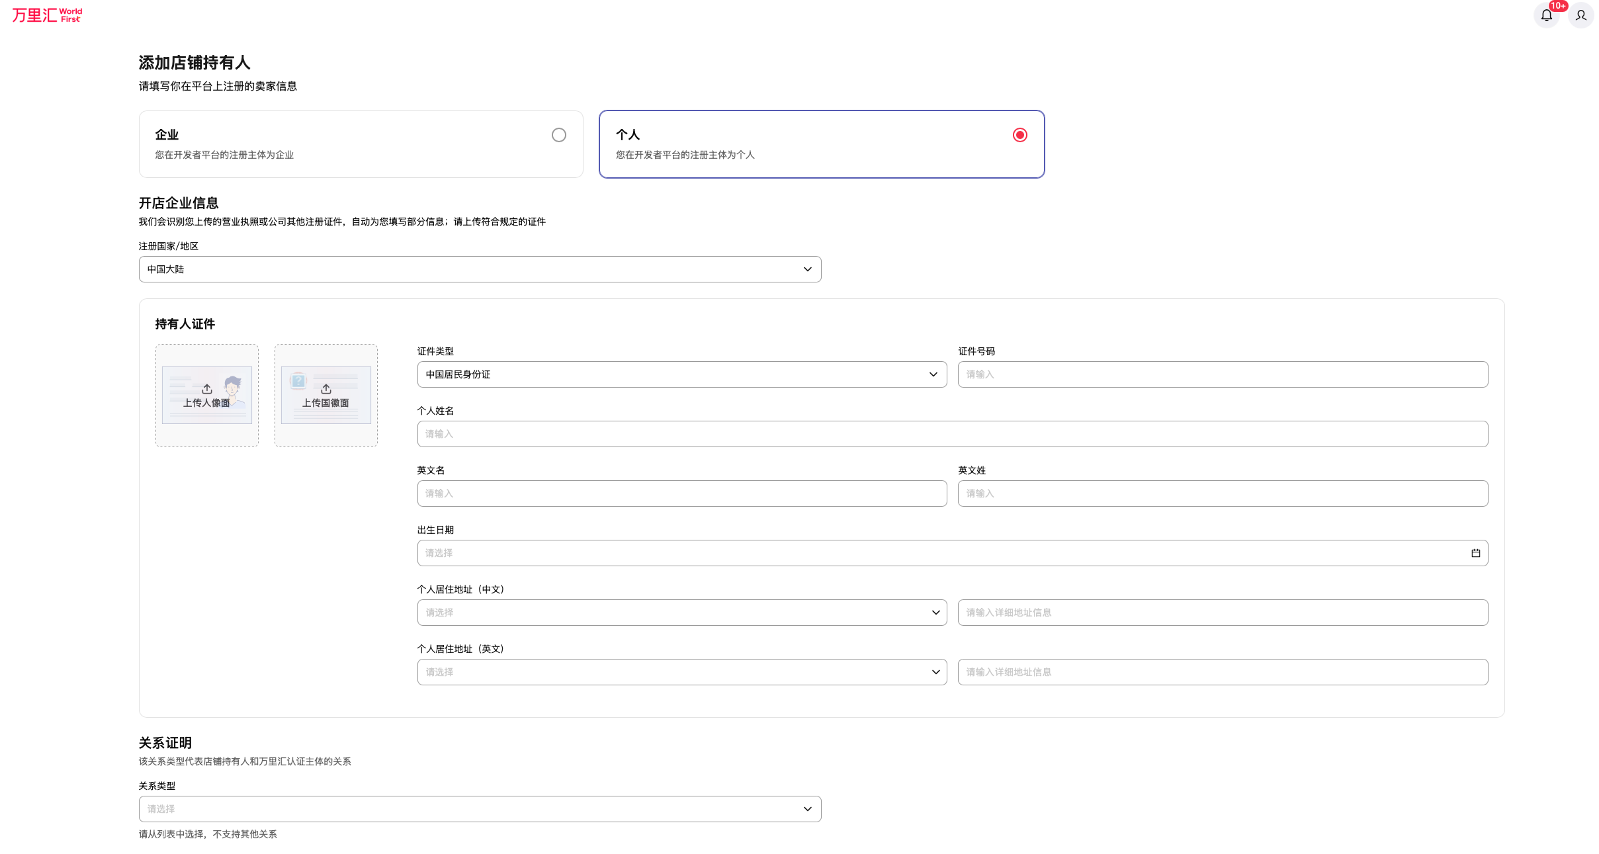1599x854 pixels.
Task: Open the 出生日期 date picker field
Action: (953, 553)
